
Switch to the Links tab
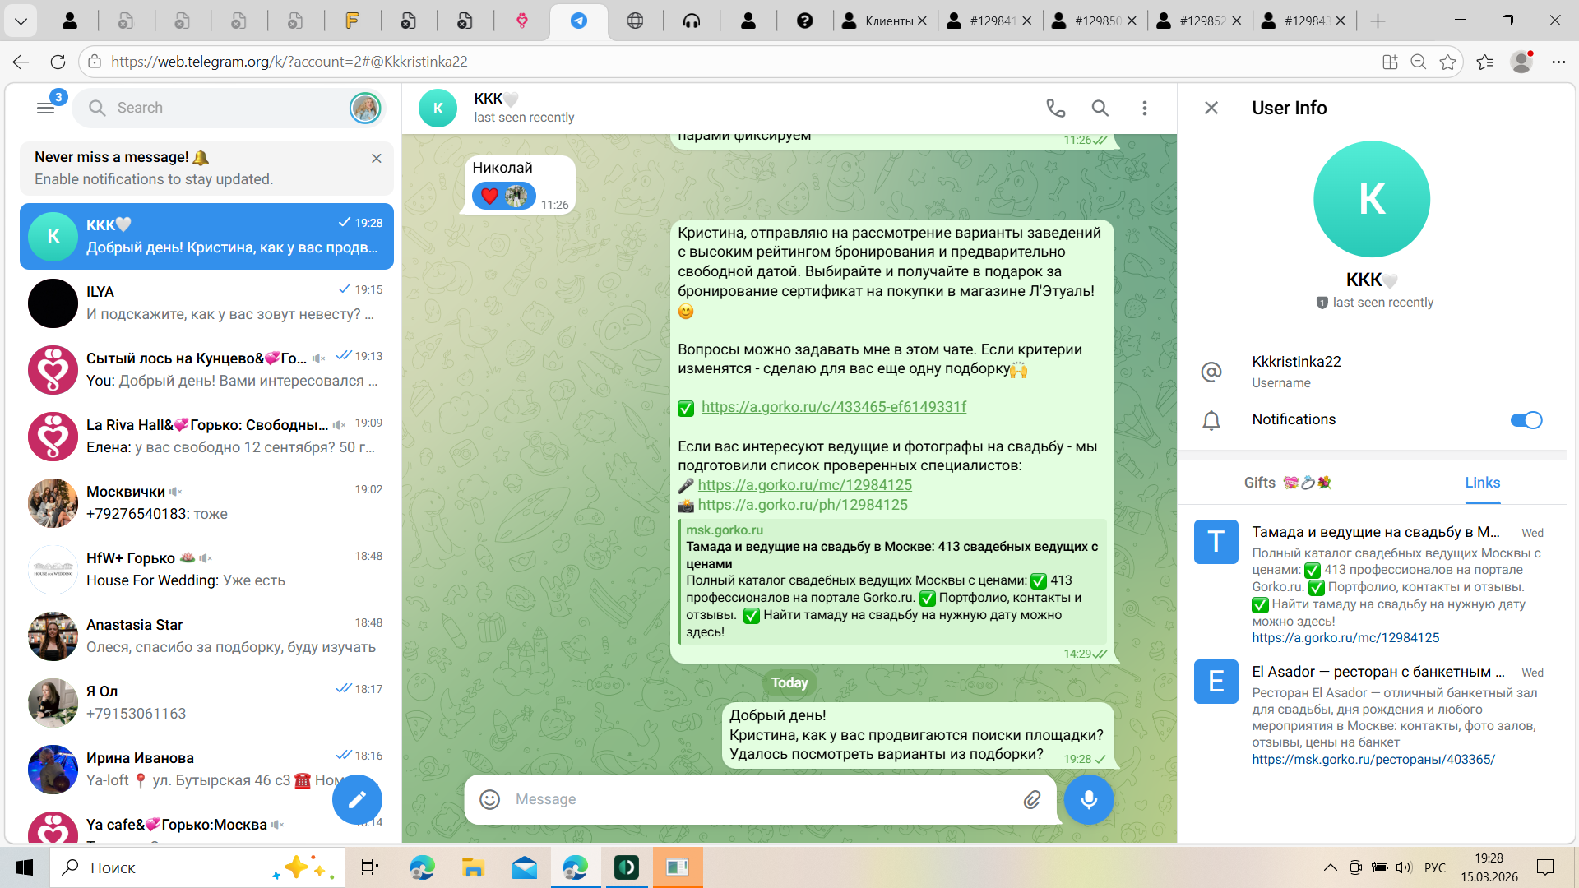[x=1482, y=483]
